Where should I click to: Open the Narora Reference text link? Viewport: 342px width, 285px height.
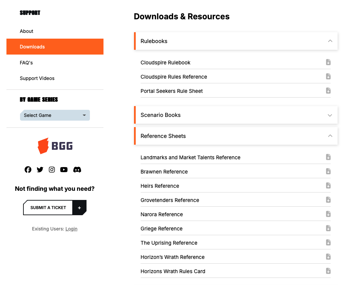pyautogui.click(x=161, y=215)
